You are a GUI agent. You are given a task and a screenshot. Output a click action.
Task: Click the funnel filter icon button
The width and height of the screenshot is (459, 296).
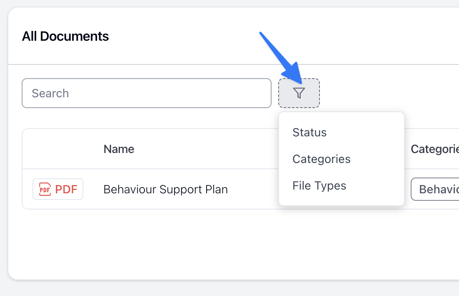299,93
